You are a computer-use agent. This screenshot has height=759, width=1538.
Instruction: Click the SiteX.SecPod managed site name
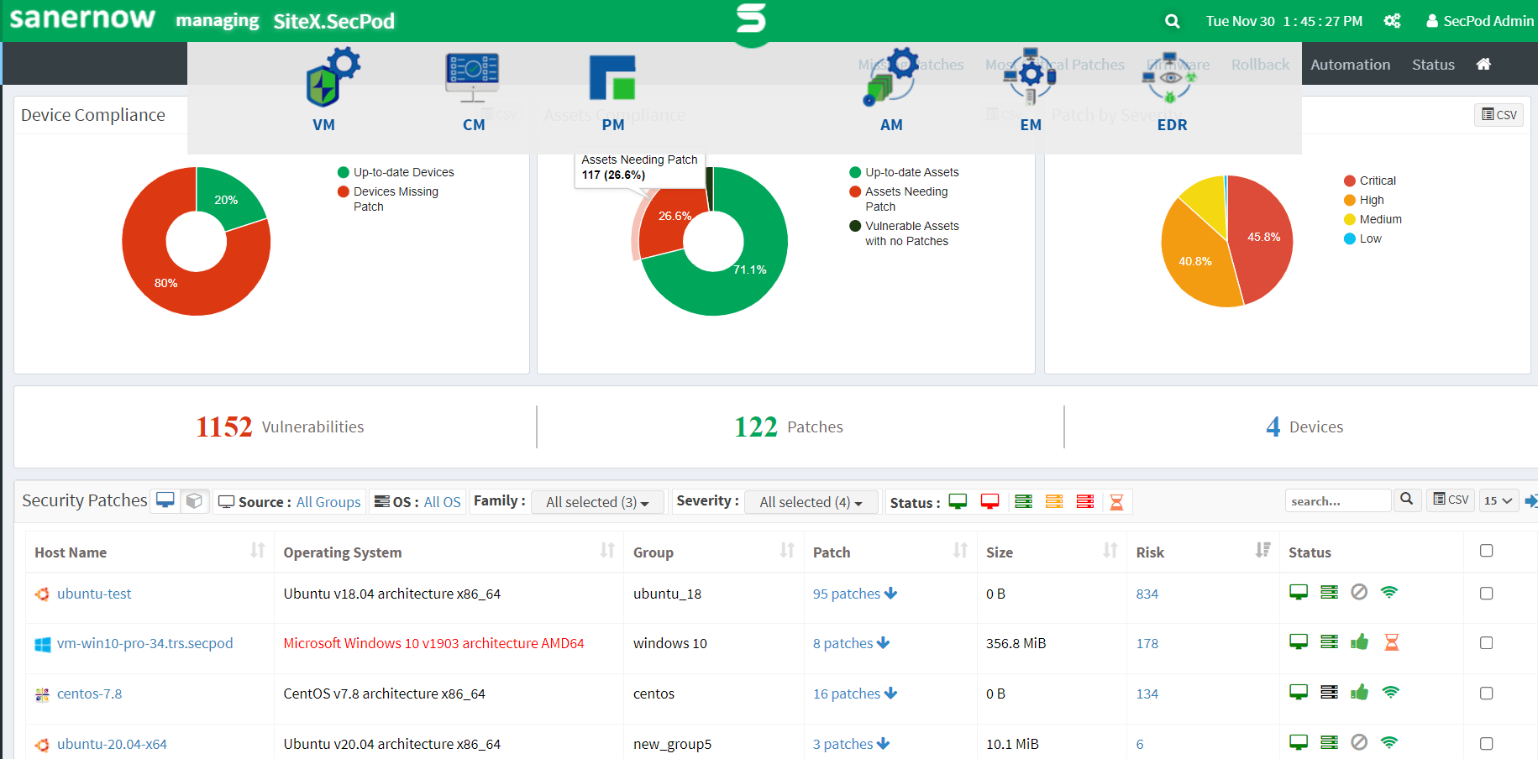pyautogui.click(x=333, y=21)
